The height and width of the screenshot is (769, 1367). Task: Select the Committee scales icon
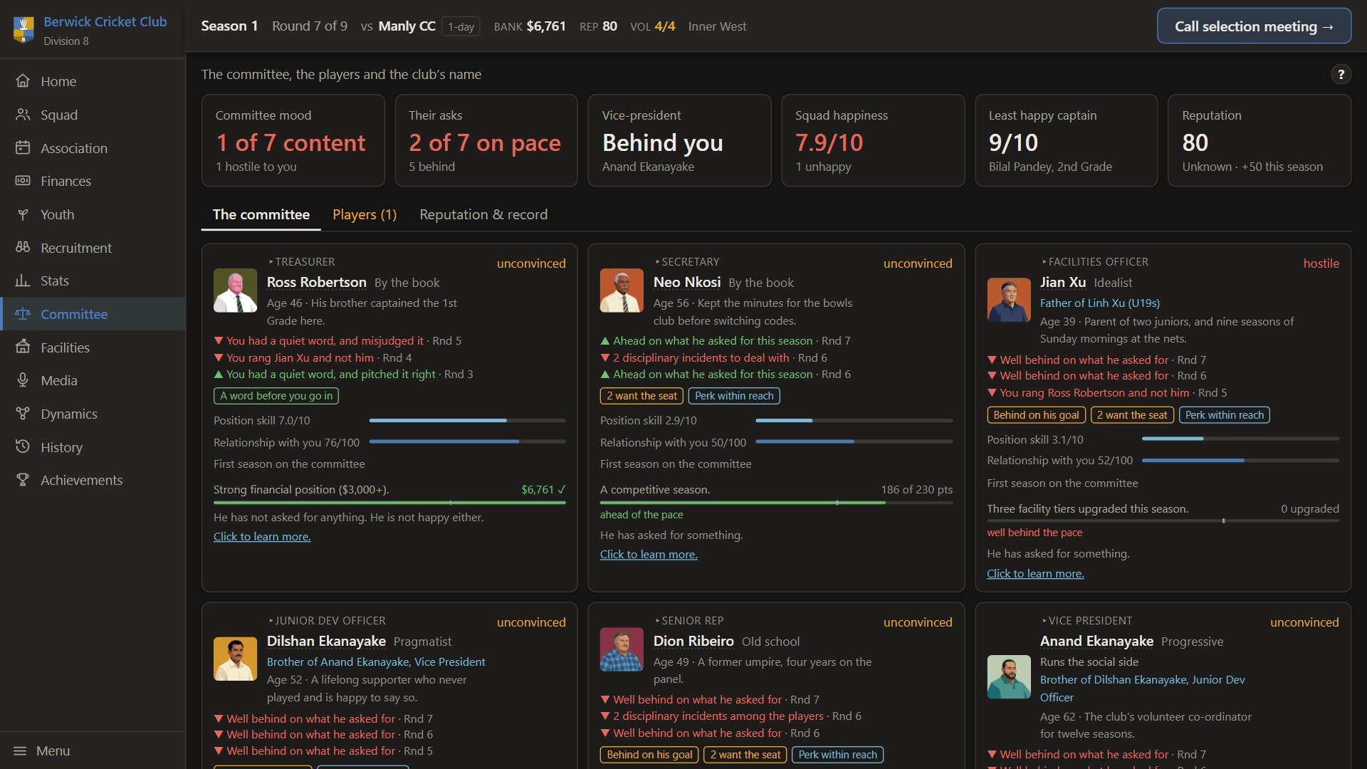coord(23,314)
